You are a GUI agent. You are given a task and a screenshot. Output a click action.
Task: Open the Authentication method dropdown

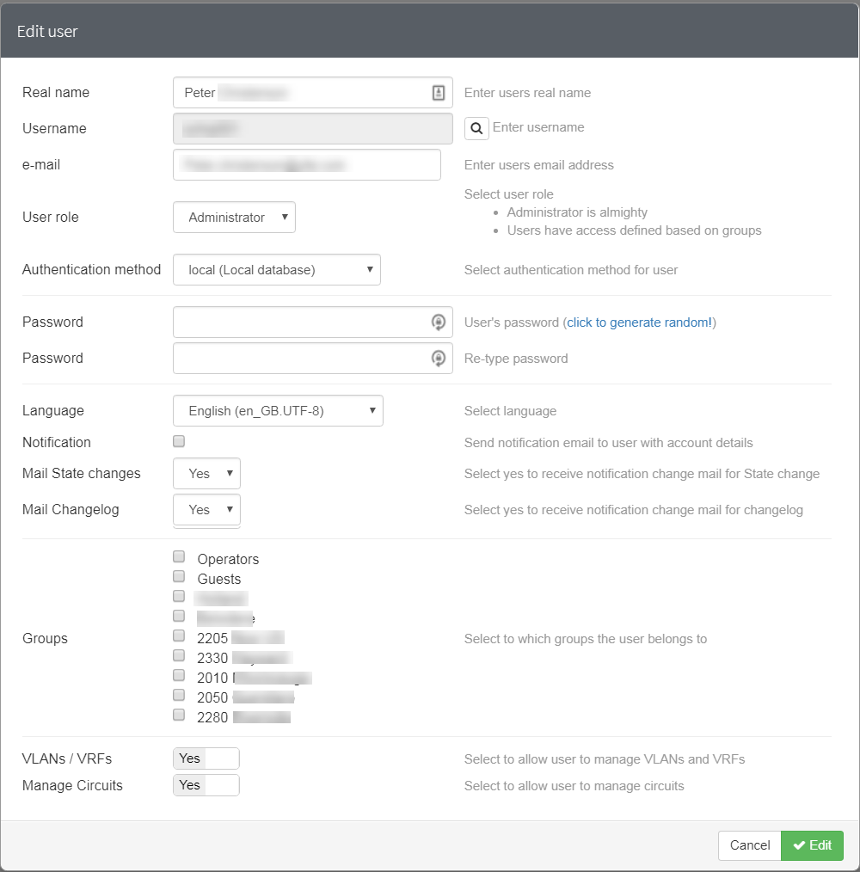tap(275, 269)
